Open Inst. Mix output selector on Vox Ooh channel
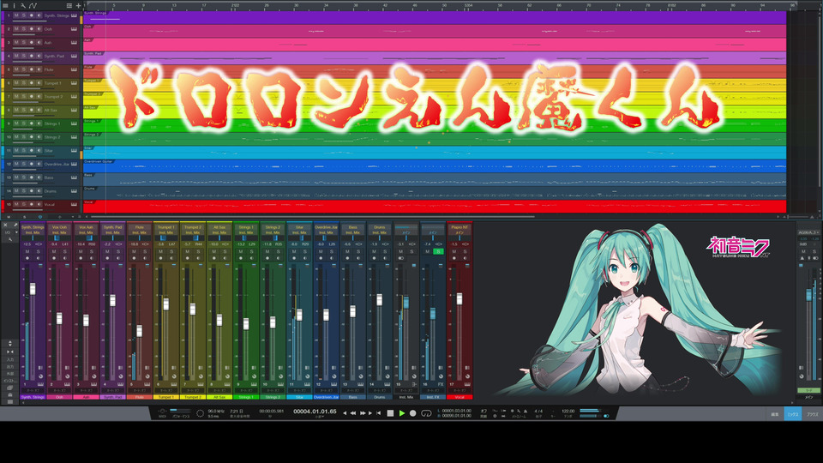 [59, 232]
